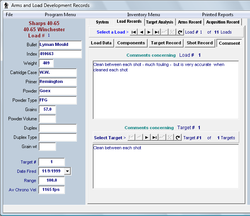
Task: Click cancel X icon in target navigator
Action: [170, 137]
